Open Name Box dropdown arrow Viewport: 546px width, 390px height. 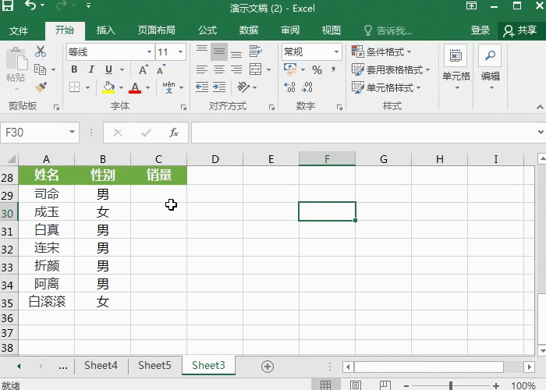72,133
